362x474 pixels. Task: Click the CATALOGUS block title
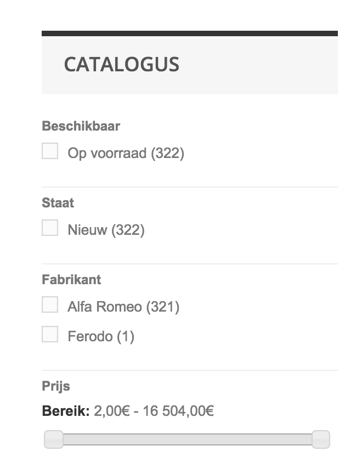[121, 65]
